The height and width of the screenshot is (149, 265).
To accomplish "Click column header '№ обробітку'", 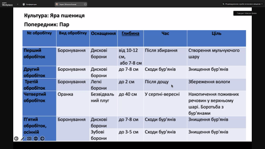I will (x=39, y=38).
